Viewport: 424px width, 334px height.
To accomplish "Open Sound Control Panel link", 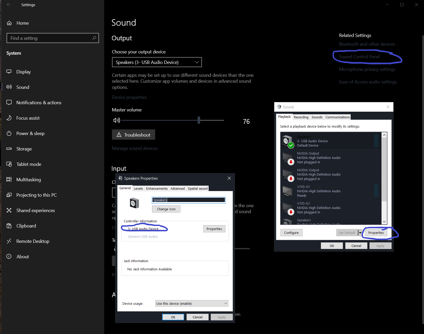I will (359, 57).
